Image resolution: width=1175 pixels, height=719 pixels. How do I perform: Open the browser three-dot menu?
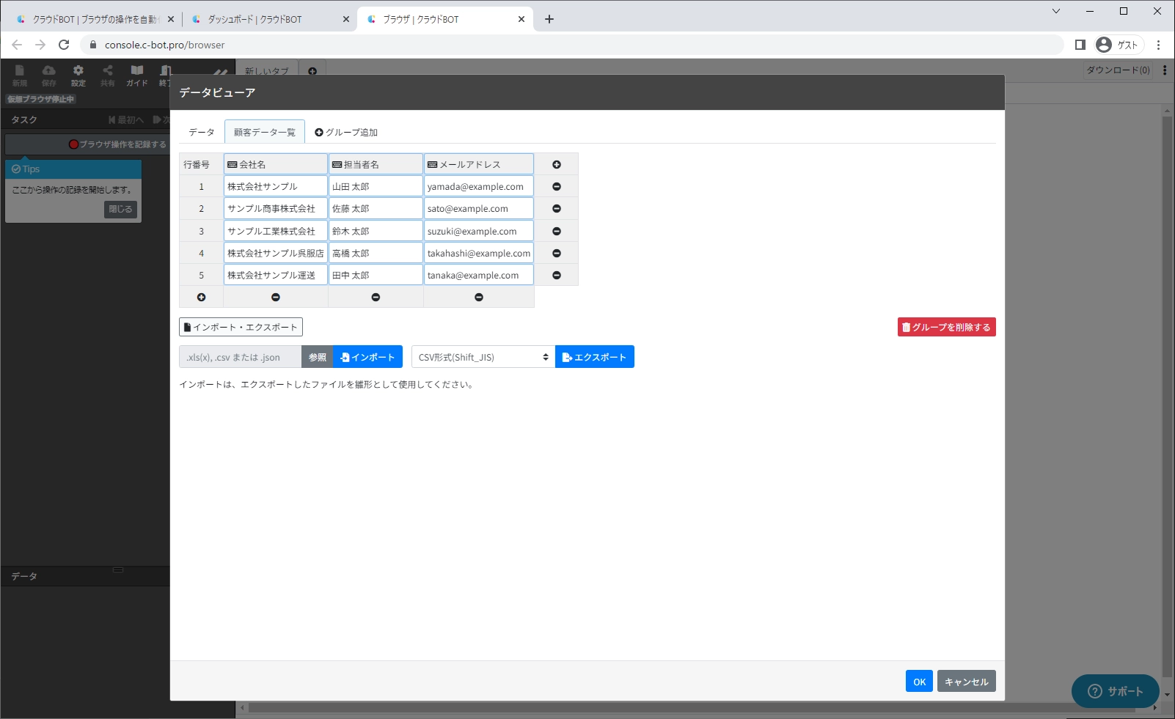(1158, 45)
